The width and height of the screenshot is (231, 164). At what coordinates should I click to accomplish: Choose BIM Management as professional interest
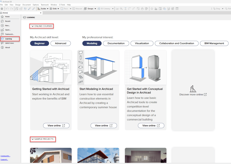click(214, 43)
